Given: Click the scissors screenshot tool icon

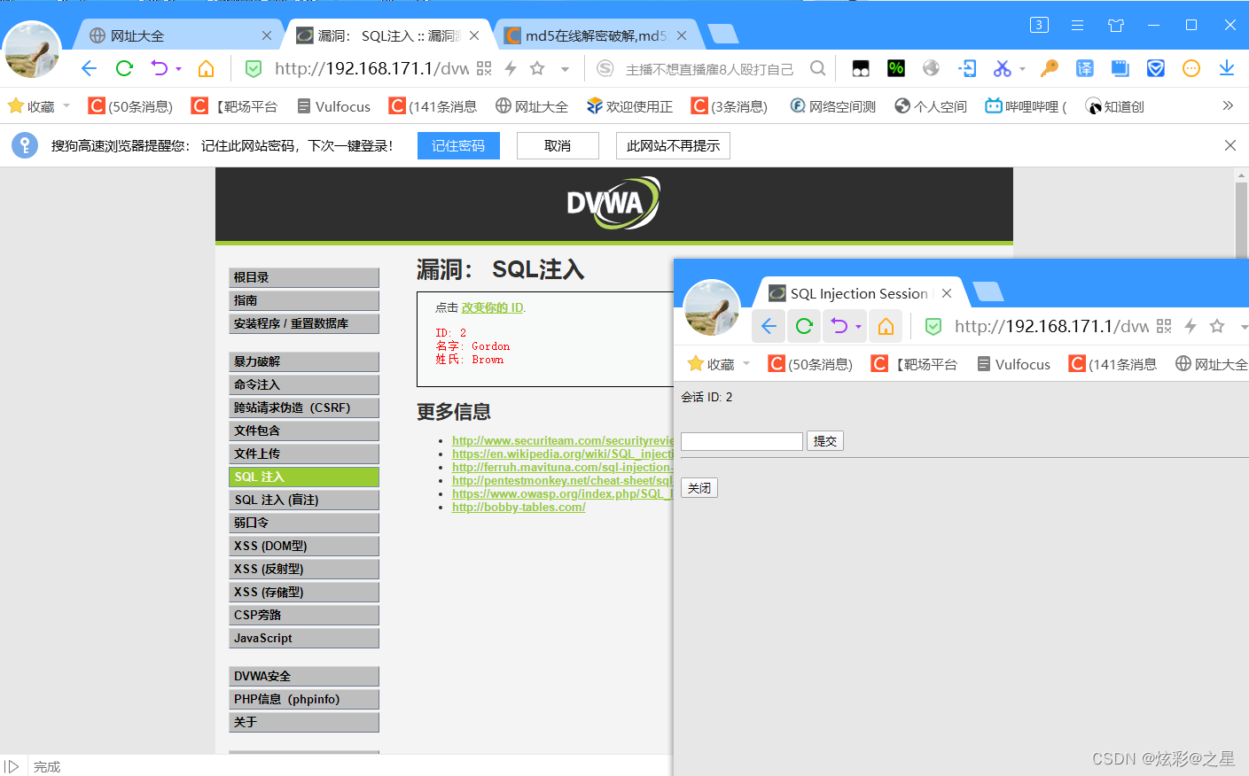Looking at the screenshot, I should (x=1002, y=68).
